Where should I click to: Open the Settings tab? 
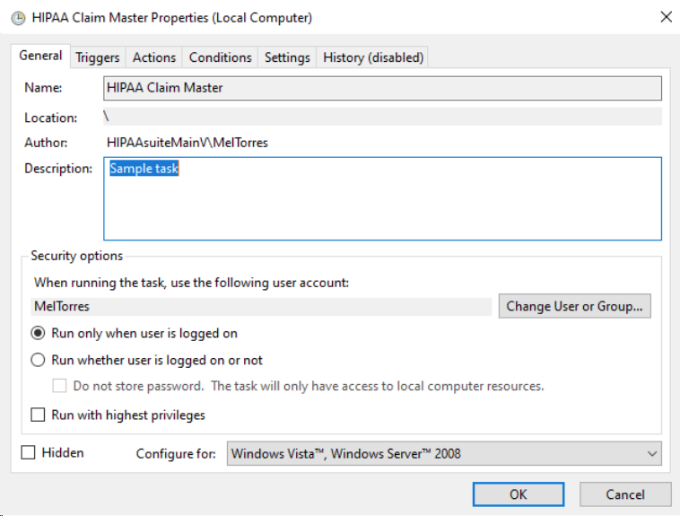[287, 57]
